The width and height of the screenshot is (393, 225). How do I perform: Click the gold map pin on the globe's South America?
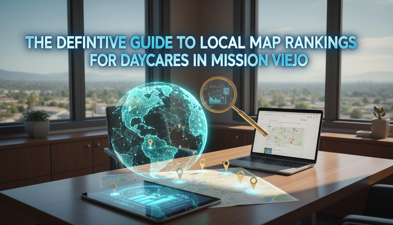click(x=150, y=143)
